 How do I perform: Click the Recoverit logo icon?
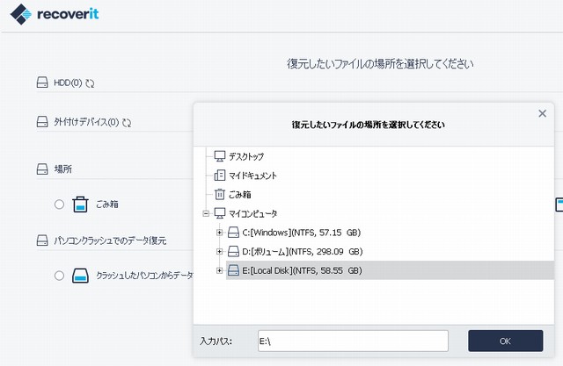23,14
